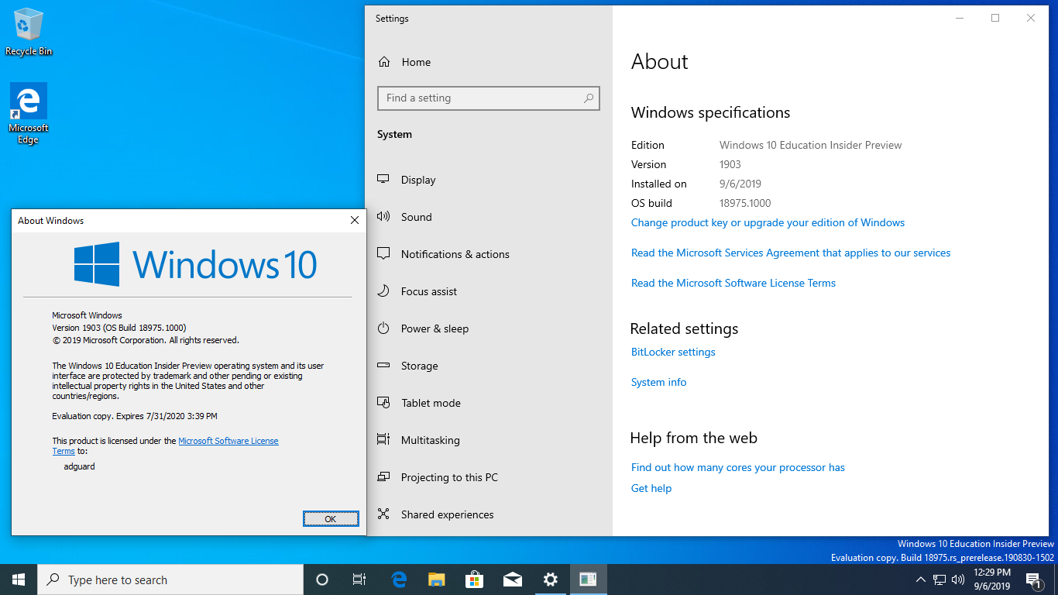
Task: Click the Multitasking icon
Action: coord(383,440)
